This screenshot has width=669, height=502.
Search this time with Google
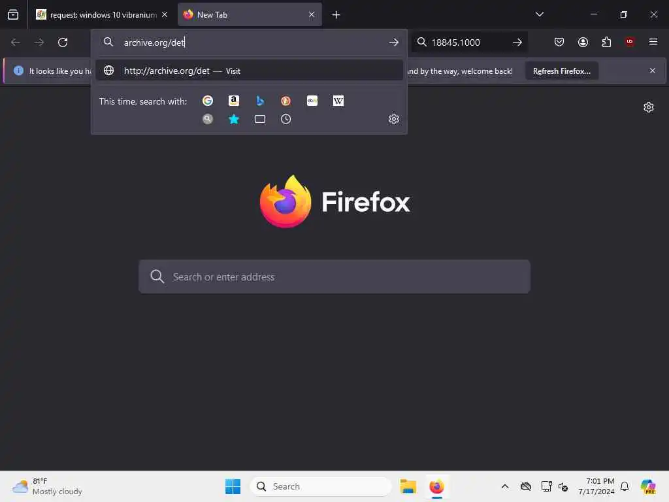coord(208,101)
